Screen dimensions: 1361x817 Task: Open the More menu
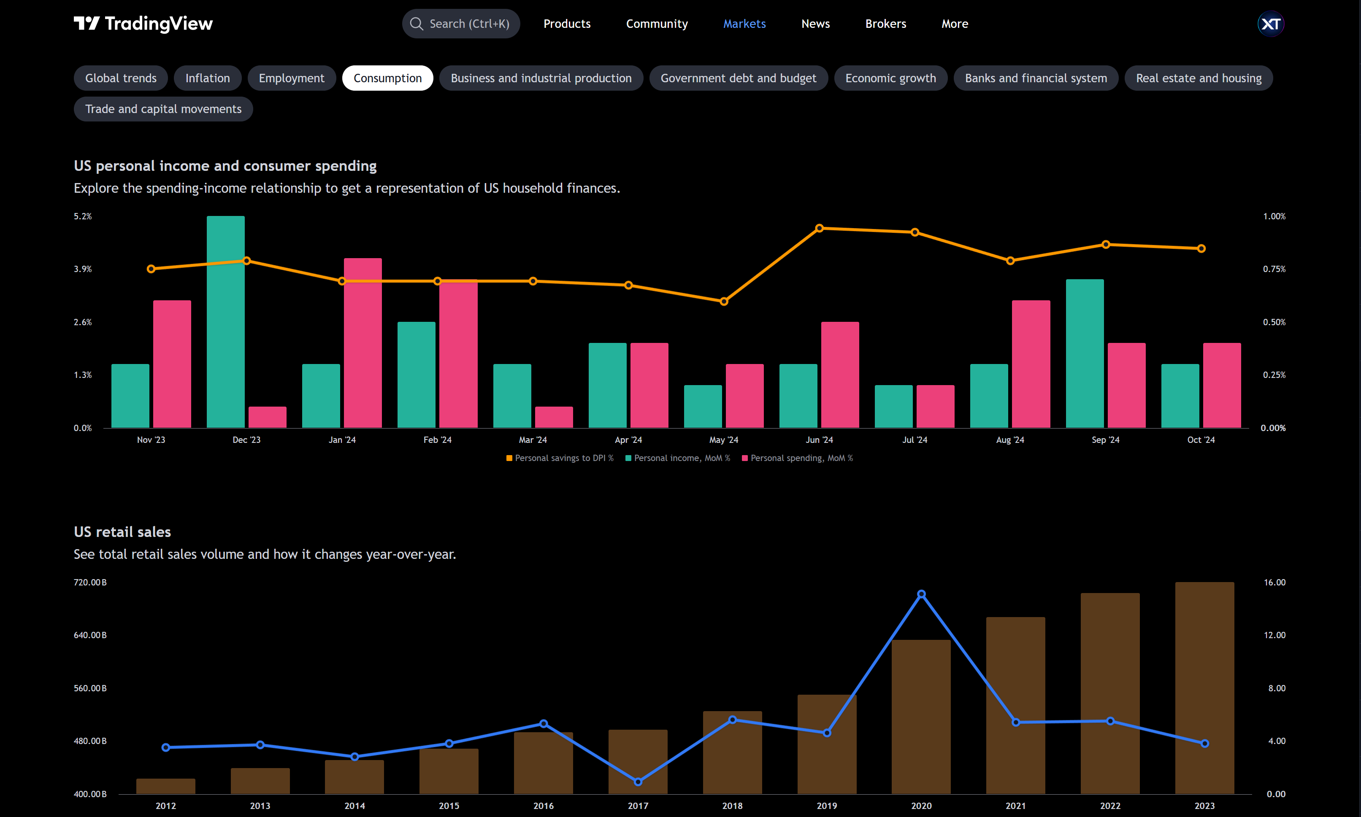(x=955, y=24)
